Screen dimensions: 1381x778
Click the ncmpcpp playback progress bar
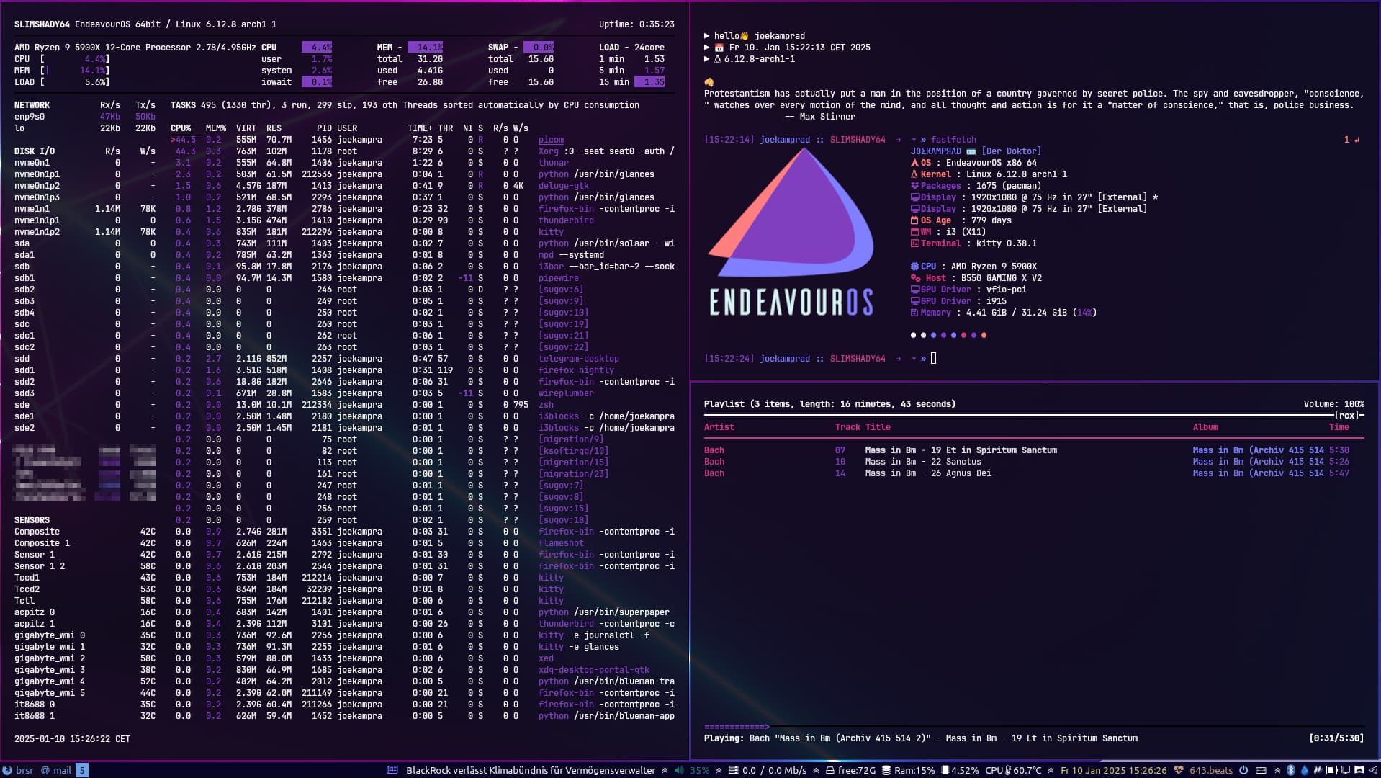click(1034, 727)
